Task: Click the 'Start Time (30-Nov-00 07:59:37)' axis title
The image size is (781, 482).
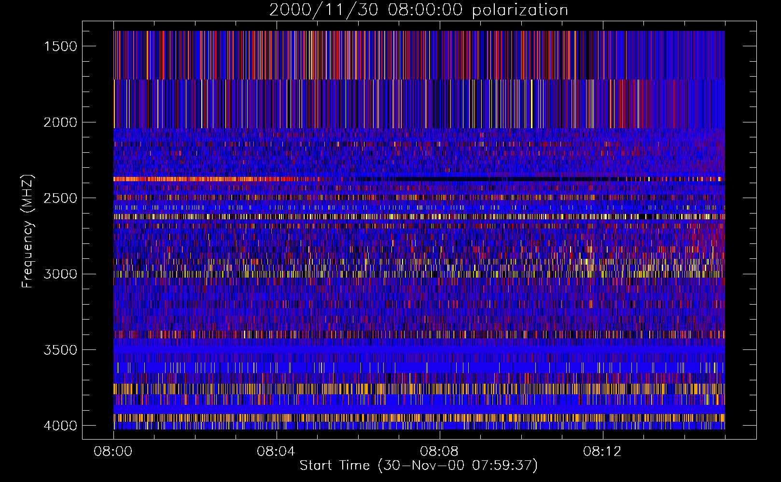Action: coord(418,466)
